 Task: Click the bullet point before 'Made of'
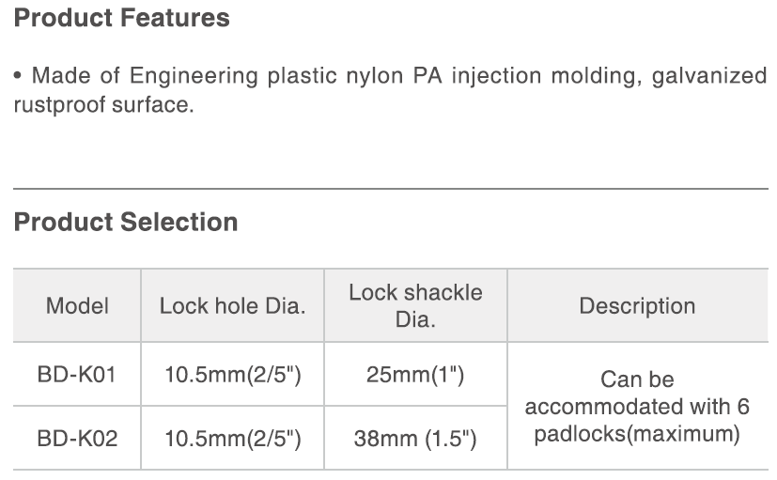pos(19,75)
